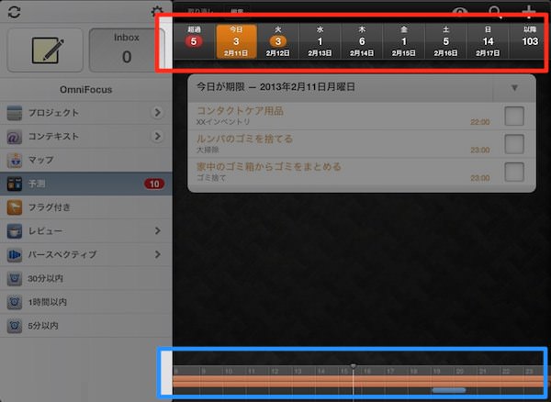Viewport: 551px width, 402px height.
Task: Check off ルンバのゴミを捨てる
Action: (x=514, y=144)
